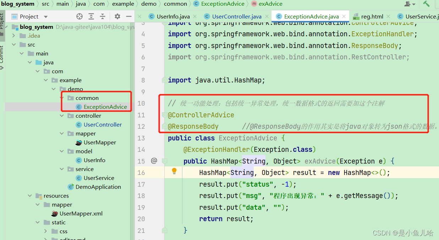Screen dimensions: 439x240
Task: Click the code 'return result;' on line 20
Action: [226, 219]
